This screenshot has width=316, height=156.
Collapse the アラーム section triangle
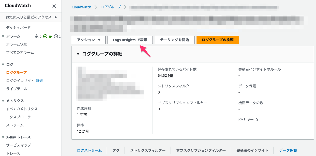coord(3,36)
